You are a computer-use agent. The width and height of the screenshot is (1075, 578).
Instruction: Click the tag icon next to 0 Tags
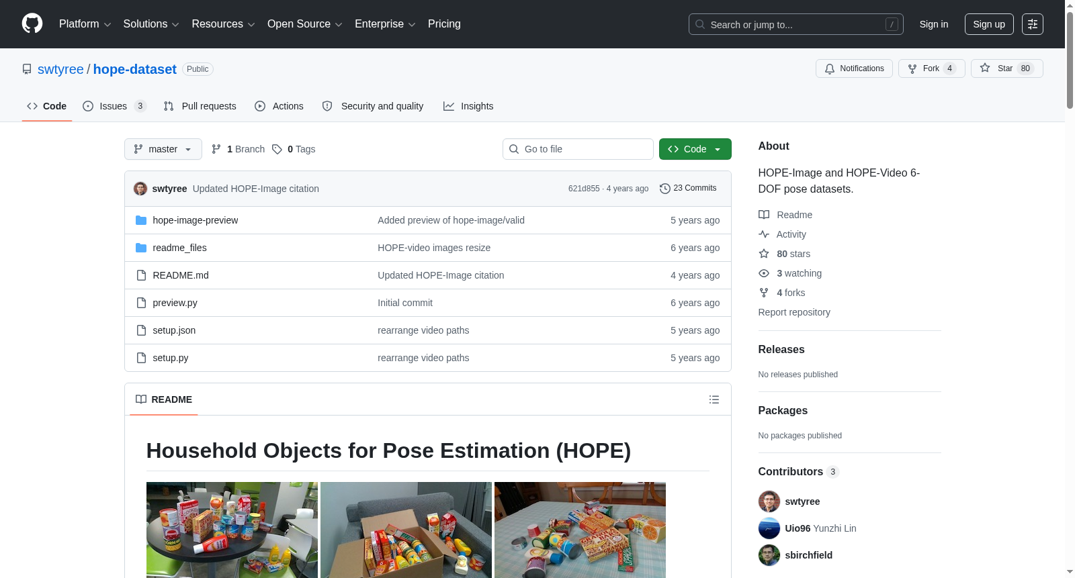click(x=277, y=149)
